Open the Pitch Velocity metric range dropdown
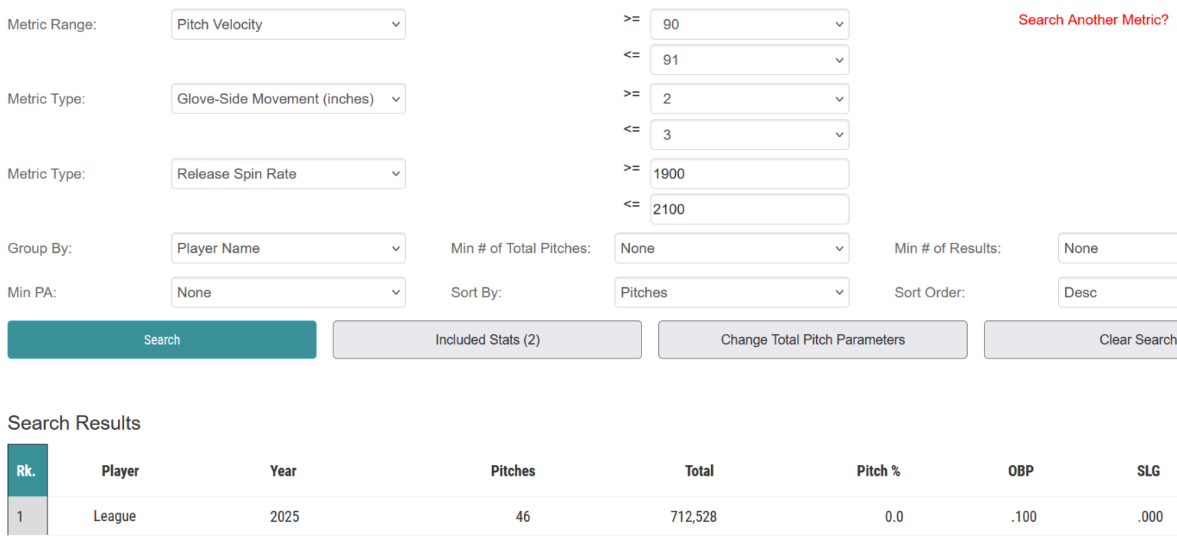1177x547 pixels. [x=288, y=25]
